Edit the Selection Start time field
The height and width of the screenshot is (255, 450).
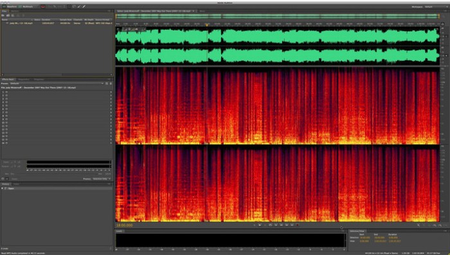tap(364, 238)
